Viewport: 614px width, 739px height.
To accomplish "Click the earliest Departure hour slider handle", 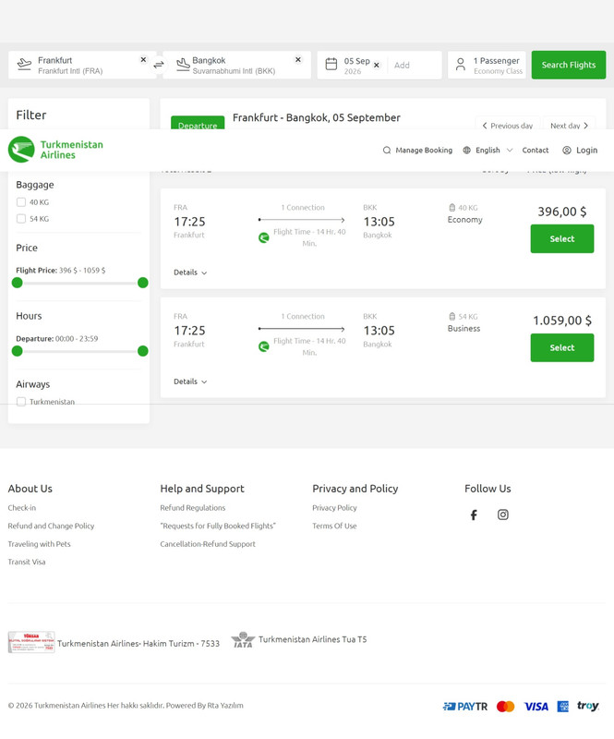I will tap(17, 351).
